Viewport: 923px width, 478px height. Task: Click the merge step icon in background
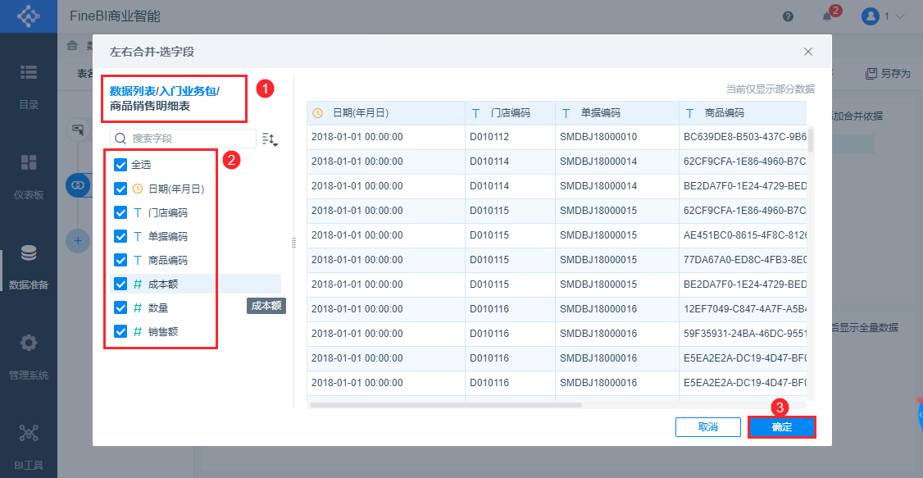(x=77, y=184)
